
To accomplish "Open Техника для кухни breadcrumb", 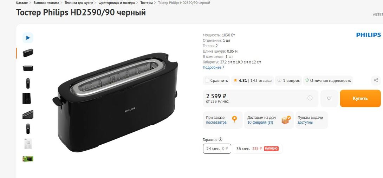I will pyautogui.click(x=79, y=3).
